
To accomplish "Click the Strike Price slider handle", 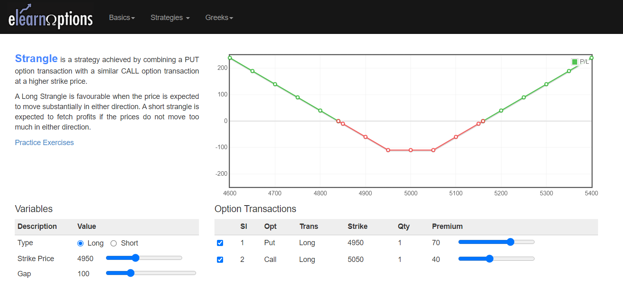I will 135,258.
